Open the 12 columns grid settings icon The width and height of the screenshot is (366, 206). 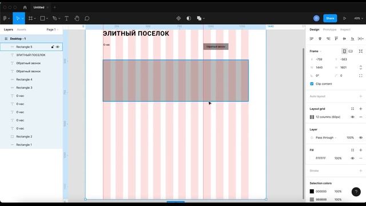coord(312,117)
